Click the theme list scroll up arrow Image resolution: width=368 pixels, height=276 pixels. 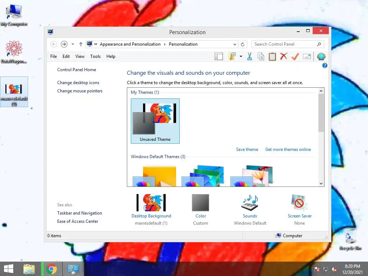[321, 91]
